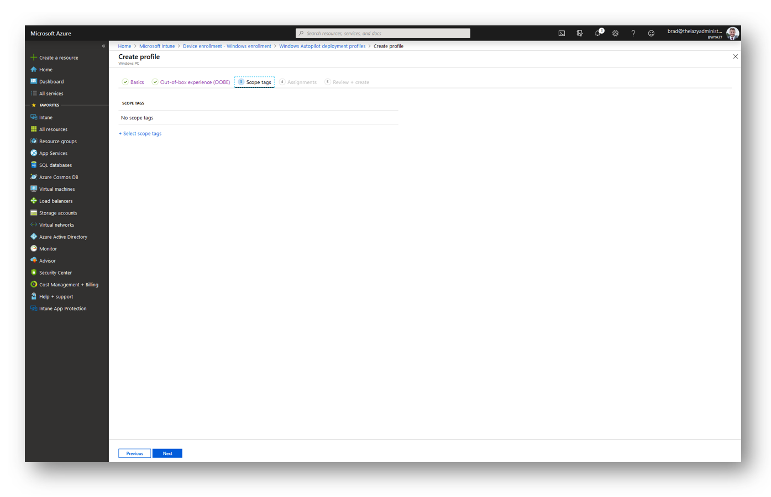Click the All resources grid icon
The height and width of the screenshot is (497, 771).
tap(34, 129)
